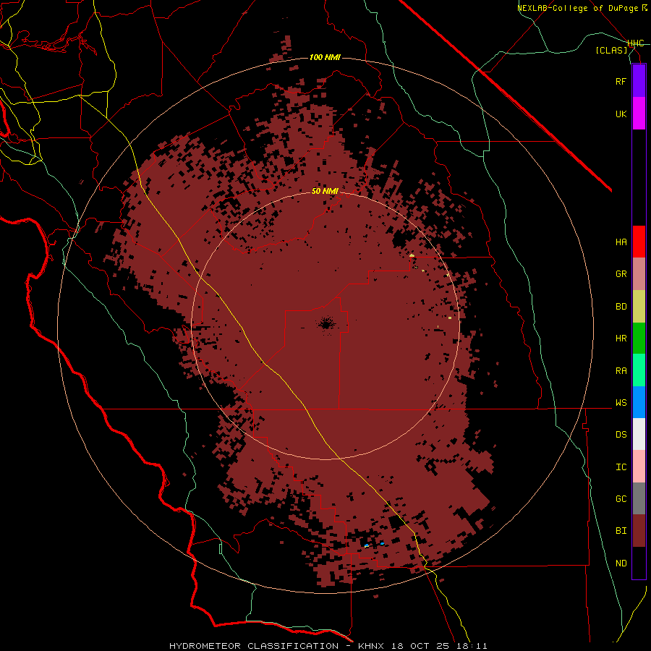This screenshot has height=651, width=651.
Task: Click the radar site center point
Action: click(326, 323)
